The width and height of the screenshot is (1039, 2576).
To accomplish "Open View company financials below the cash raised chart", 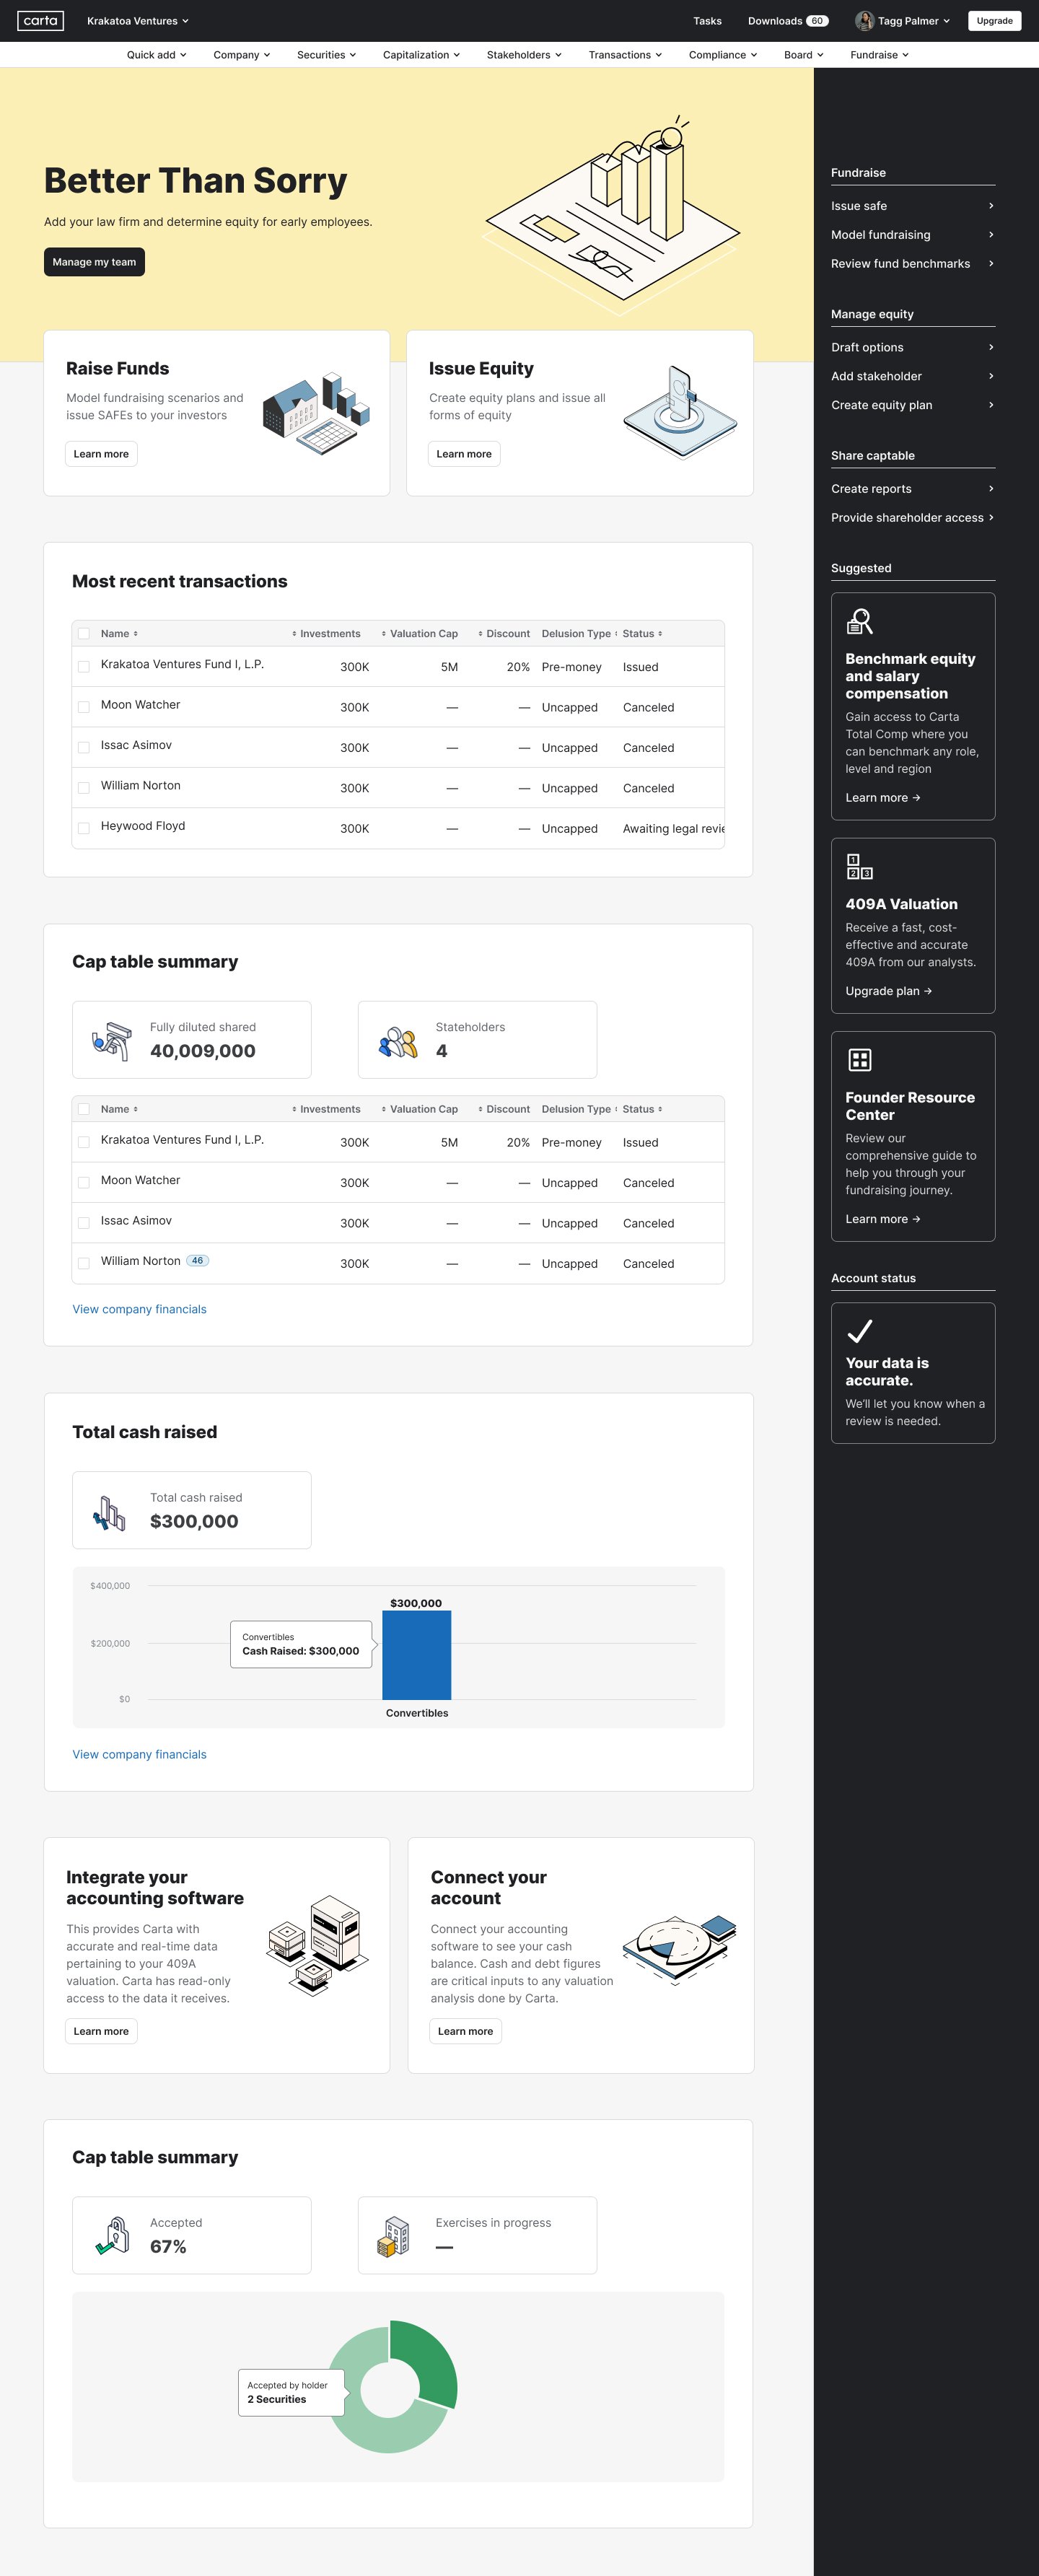I will click(139, 1754).
